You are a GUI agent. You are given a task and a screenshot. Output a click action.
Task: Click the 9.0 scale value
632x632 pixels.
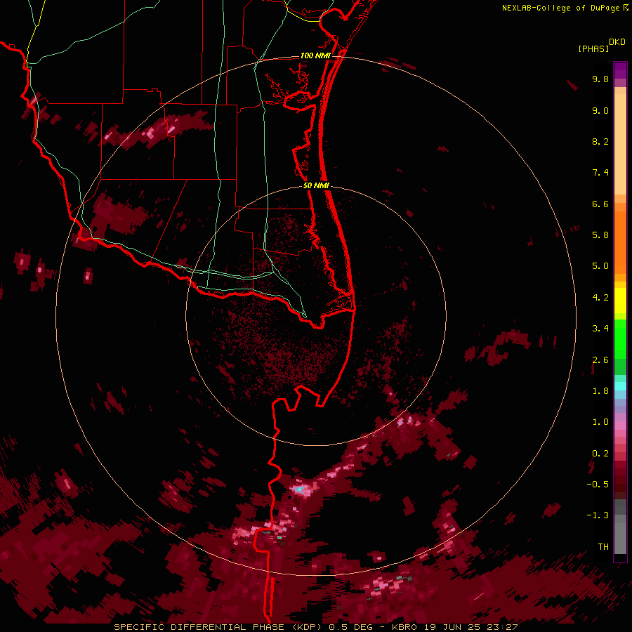click(600, 110)
